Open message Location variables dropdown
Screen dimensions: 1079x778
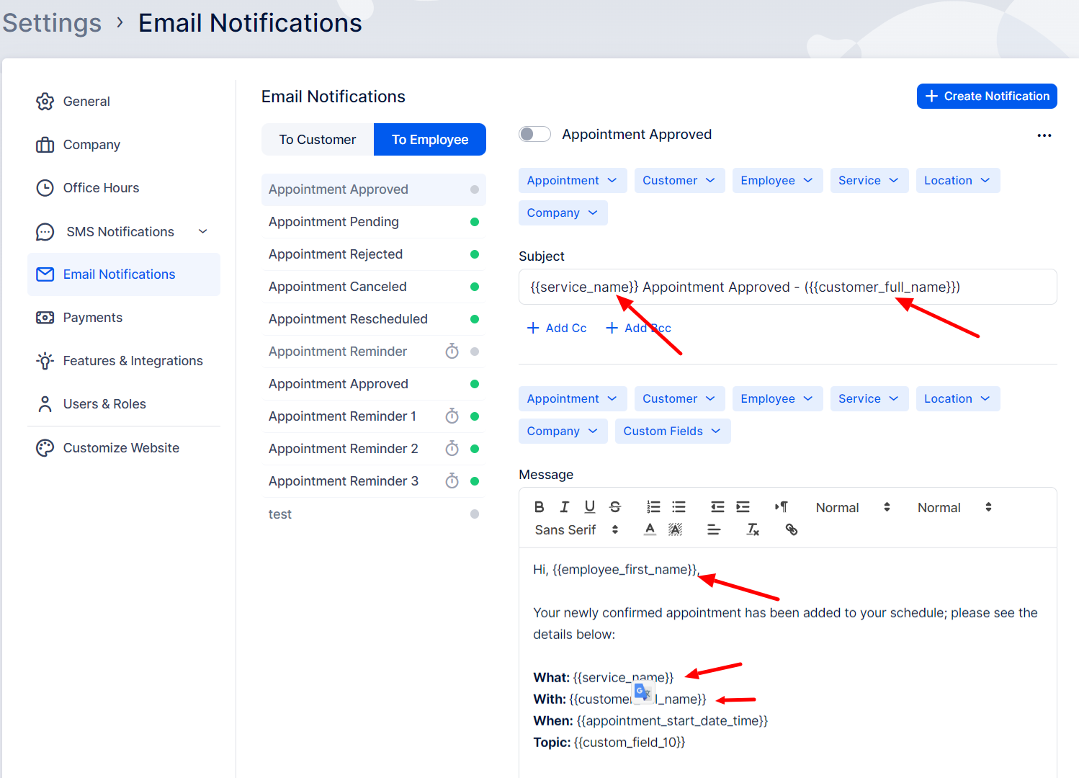[x=958, y=398]
